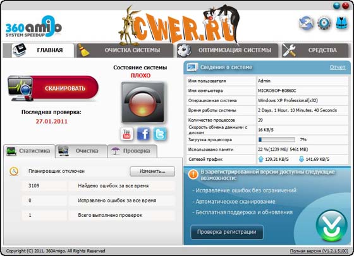Click the wrench and screwdriver tools icon
Image resolution: width=354 pixels, height=256 pixels.
[290, 50]
